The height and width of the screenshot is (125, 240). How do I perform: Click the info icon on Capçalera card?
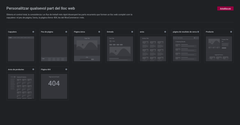click(33, 32)
